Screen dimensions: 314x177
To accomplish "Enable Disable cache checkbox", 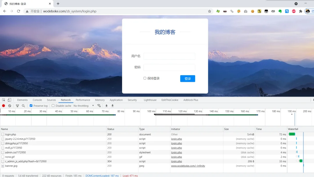I will (x=53, y=106).
